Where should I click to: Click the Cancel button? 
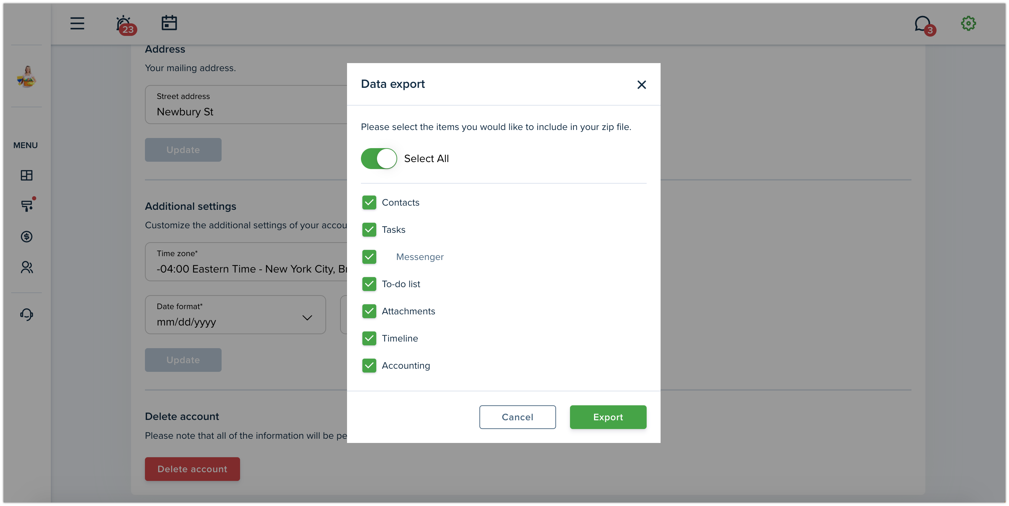pyautogui.click(x=517, y=417)
